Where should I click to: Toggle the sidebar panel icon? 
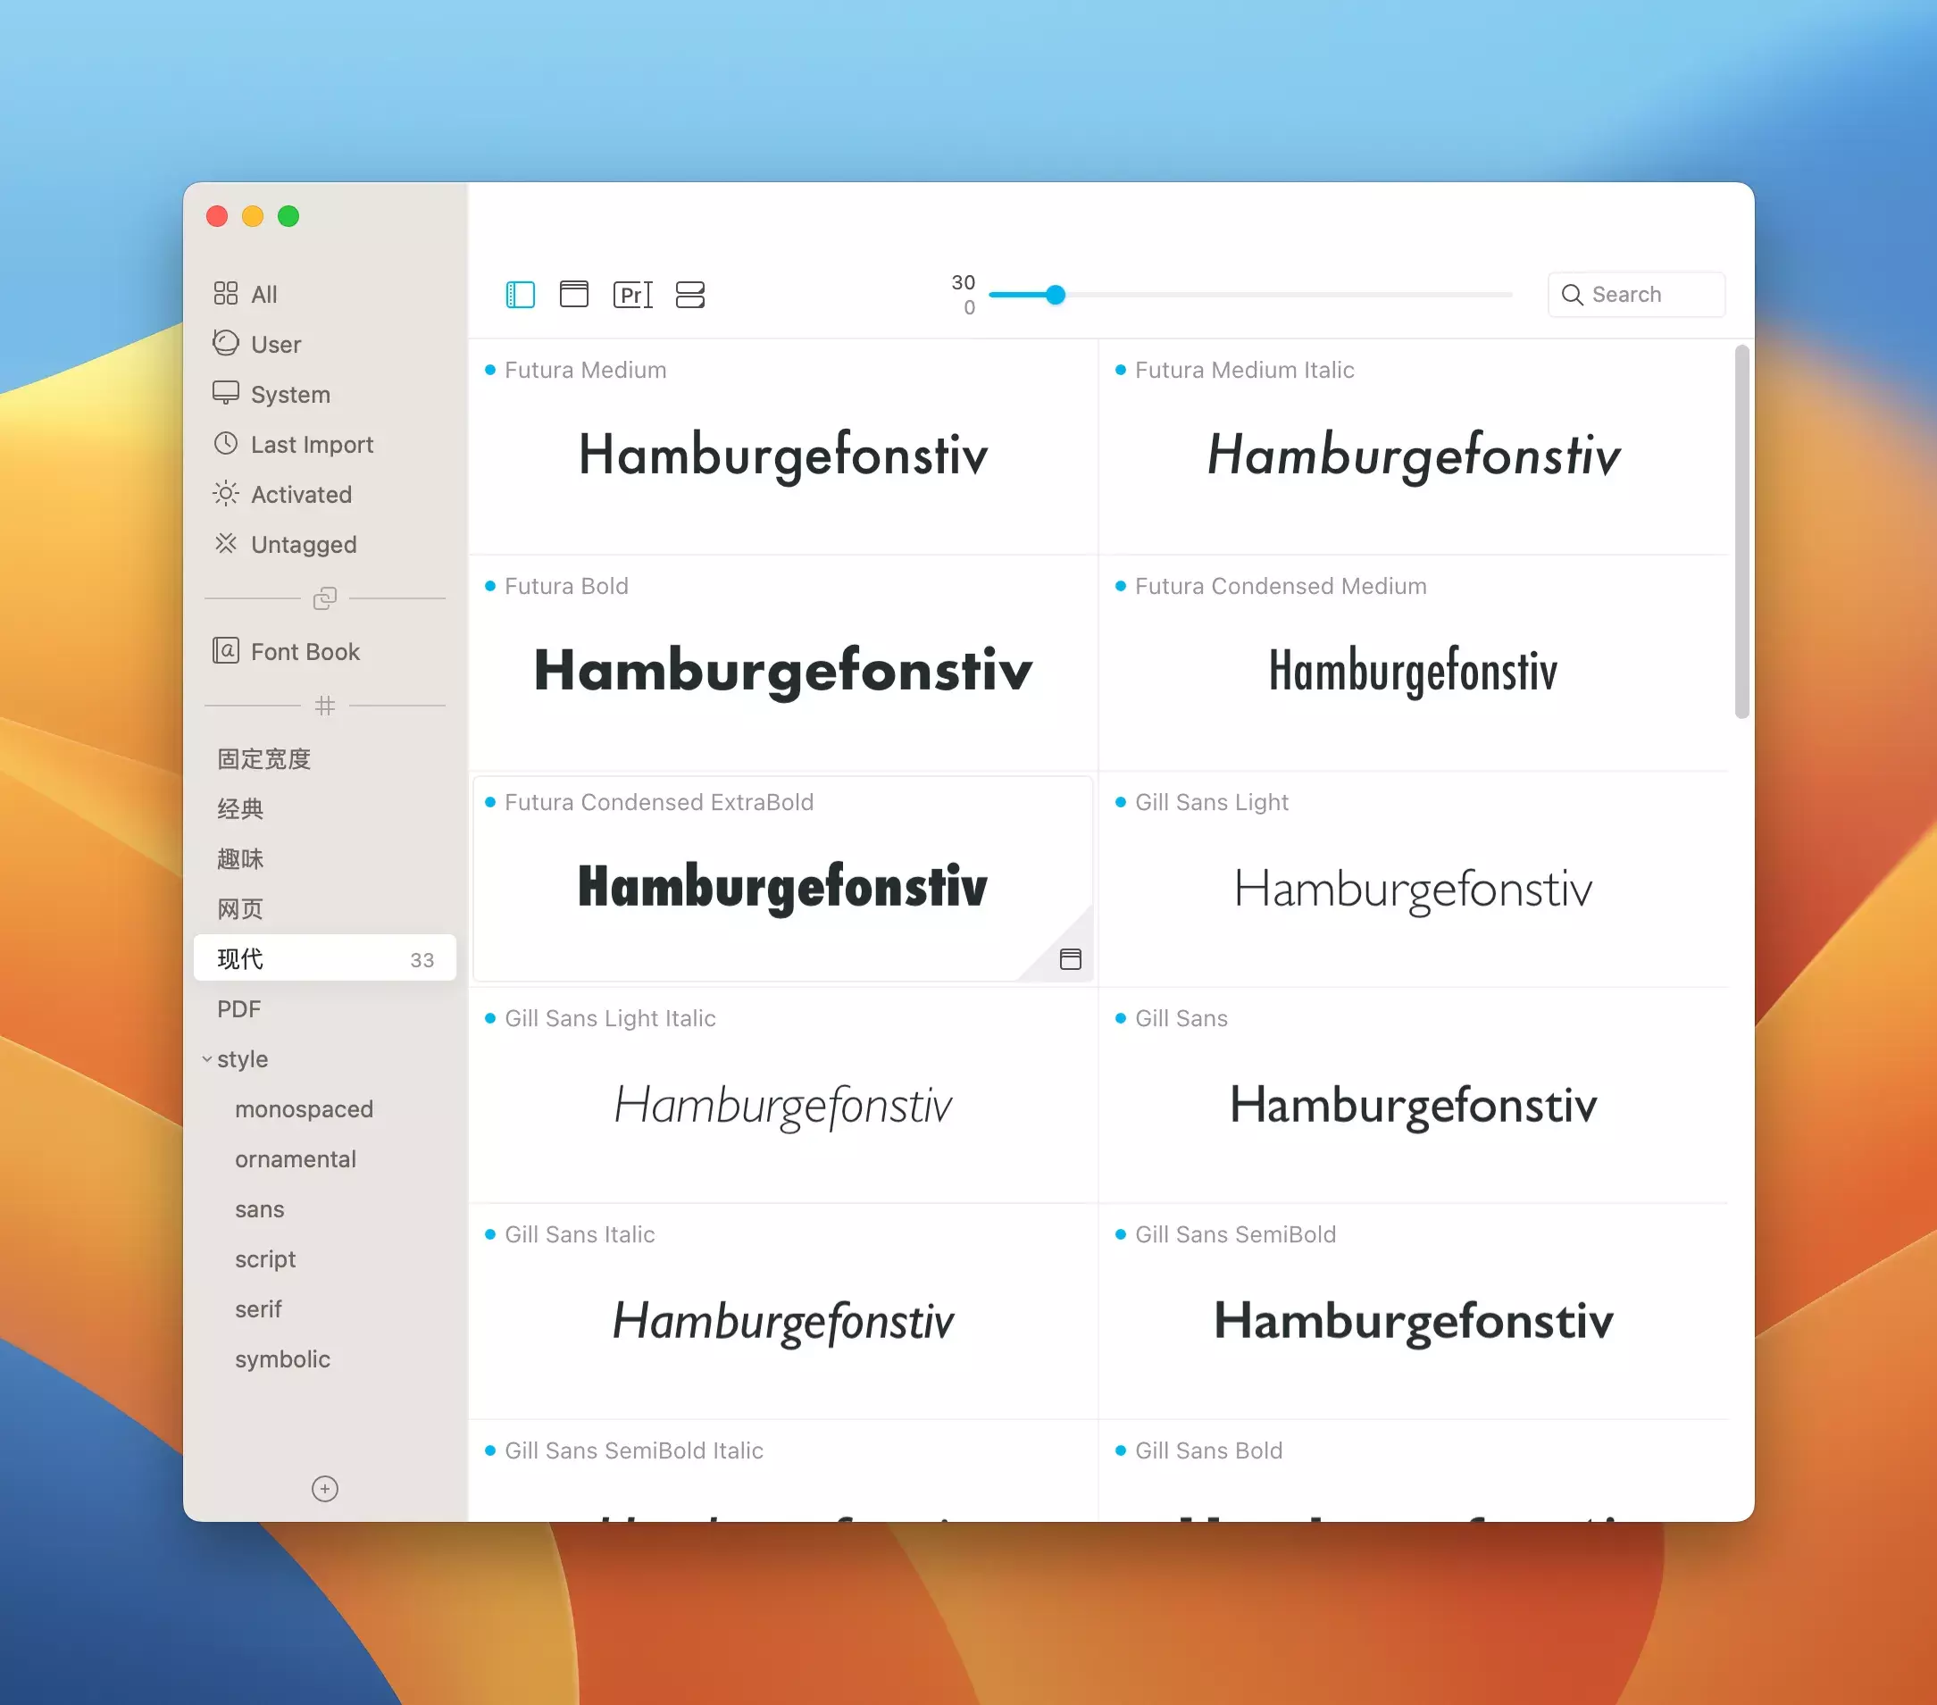(x=521, y=295)
